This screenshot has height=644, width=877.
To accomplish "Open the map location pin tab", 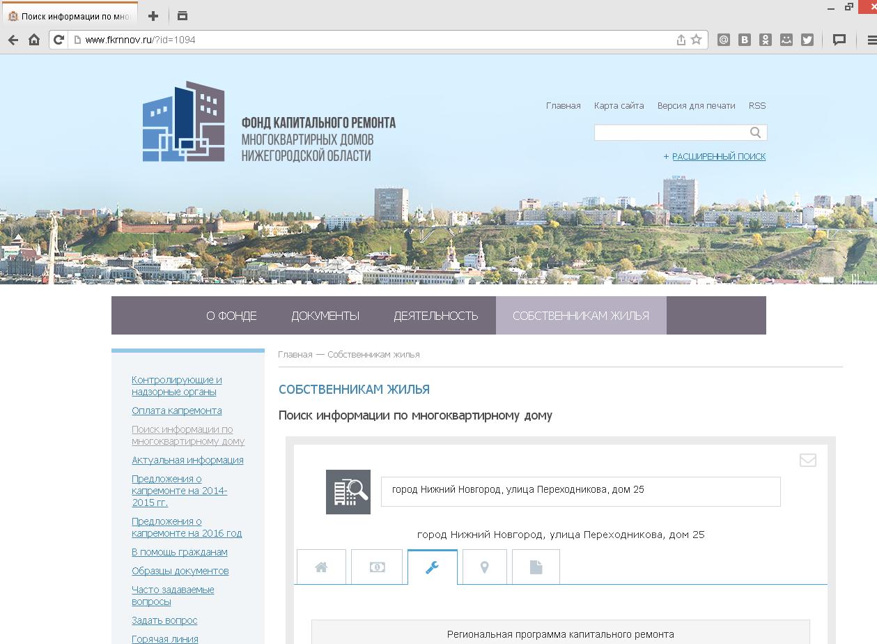I will (x=484, y=567).
